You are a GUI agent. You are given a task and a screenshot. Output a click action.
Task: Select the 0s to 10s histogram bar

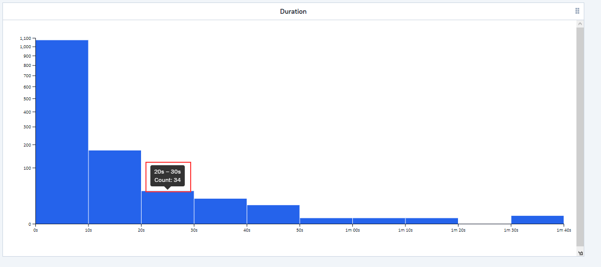point(62,132)
